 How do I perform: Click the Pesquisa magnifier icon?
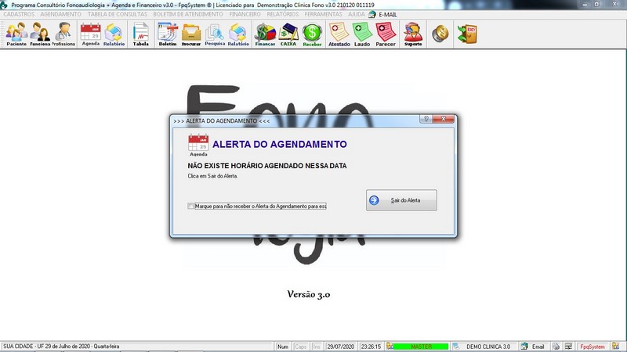(x=215, y=34)
